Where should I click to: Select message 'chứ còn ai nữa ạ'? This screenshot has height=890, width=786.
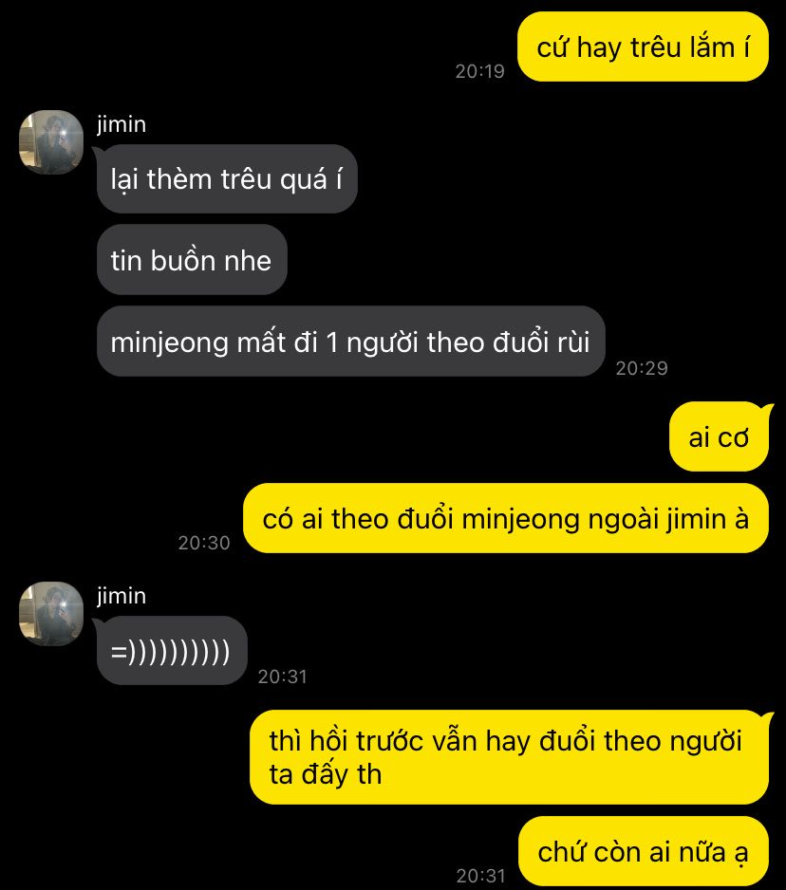tap(644, 851)
